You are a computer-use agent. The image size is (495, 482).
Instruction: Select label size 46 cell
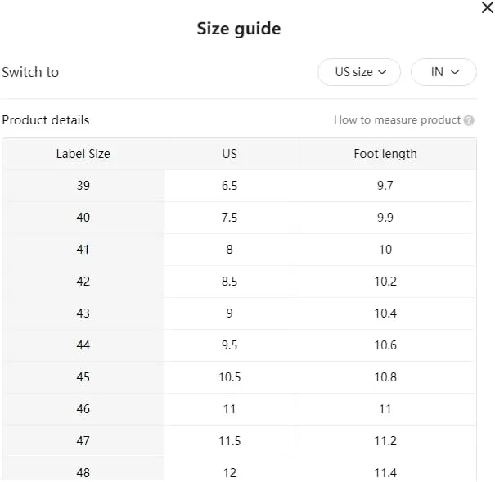coord(83,409)
